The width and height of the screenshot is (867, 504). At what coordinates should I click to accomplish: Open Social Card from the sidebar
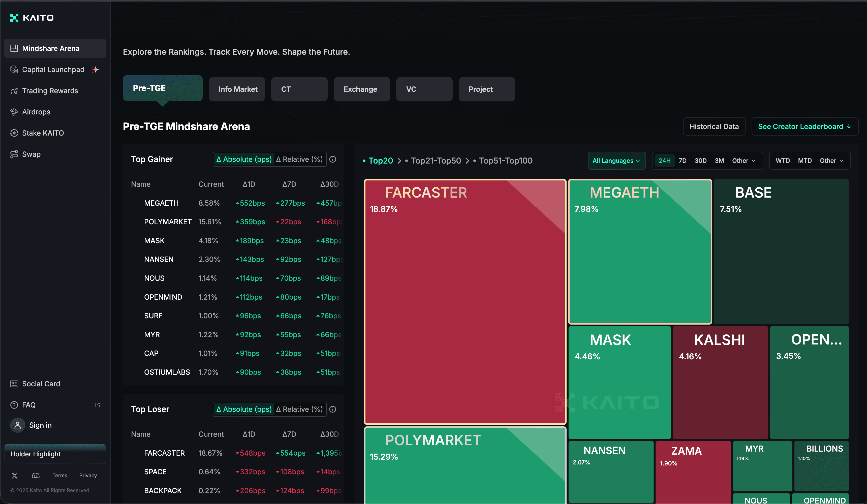tap(41, 384)
